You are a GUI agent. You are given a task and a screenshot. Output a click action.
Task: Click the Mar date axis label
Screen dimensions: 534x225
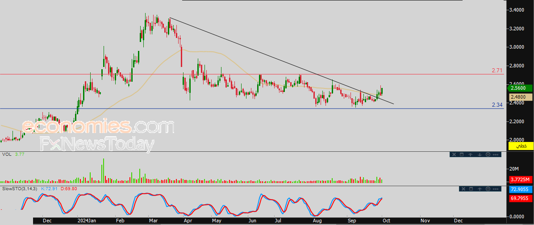153,221
